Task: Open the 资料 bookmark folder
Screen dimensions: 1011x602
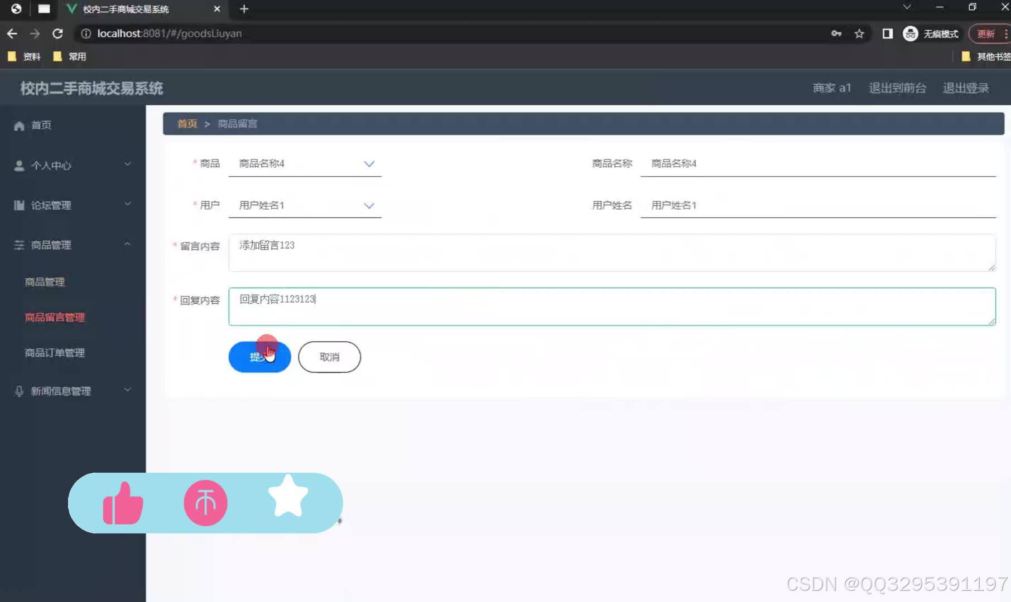Action: 24,56
